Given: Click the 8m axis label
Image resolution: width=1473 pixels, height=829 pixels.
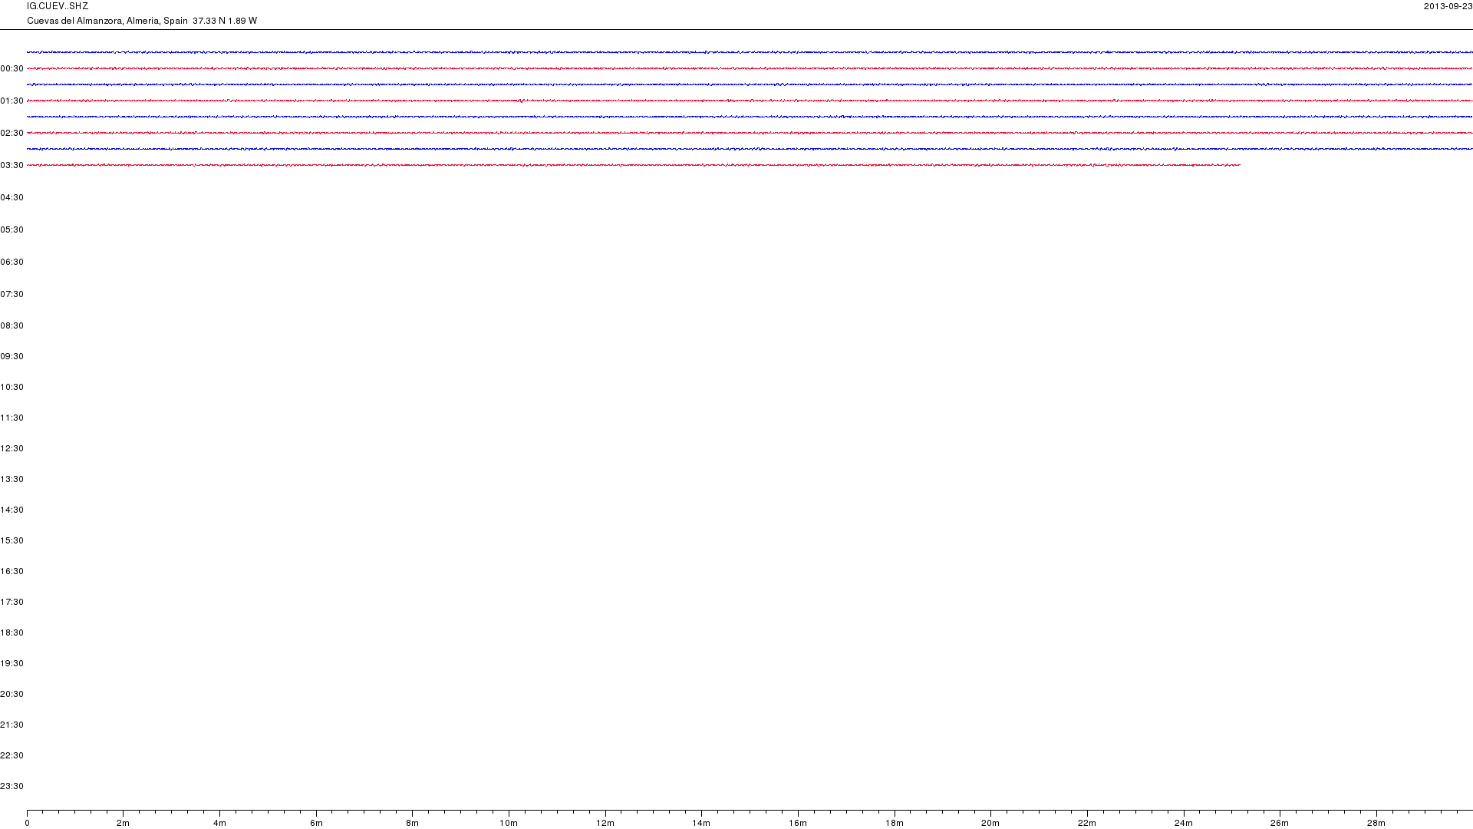Looking at the screenshot, I should click(413, 824).
